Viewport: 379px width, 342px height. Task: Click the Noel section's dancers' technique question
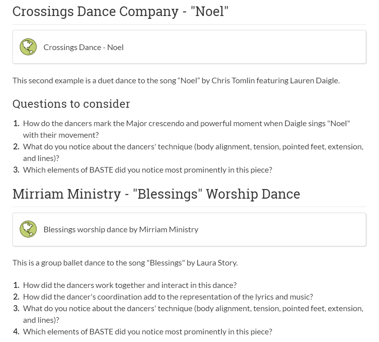click(193, 152)
